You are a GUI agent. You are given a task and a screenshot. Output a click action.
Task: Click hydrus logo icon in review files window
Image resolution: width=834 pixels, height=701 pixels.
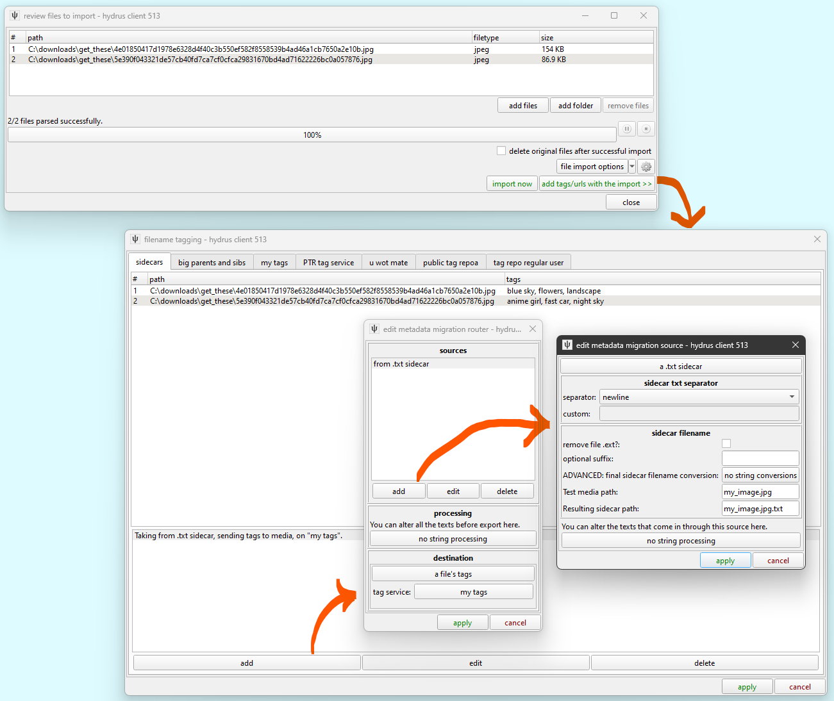coord(15,15)
